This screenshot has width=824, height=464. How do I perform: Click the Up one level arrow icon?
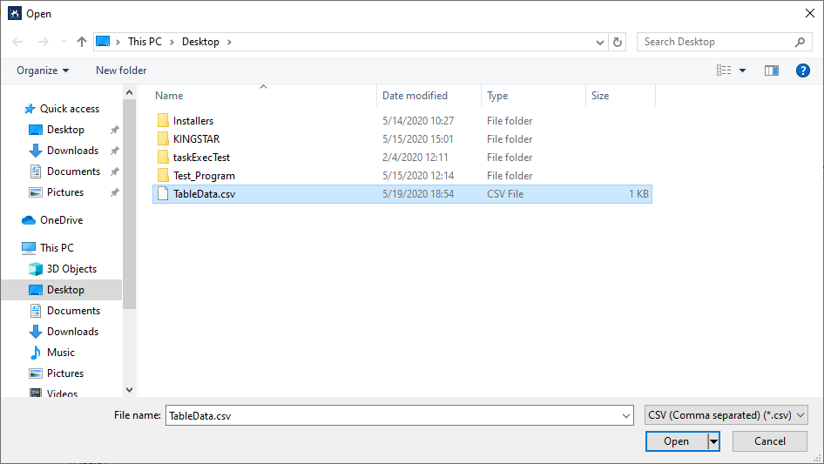[82, 42]
